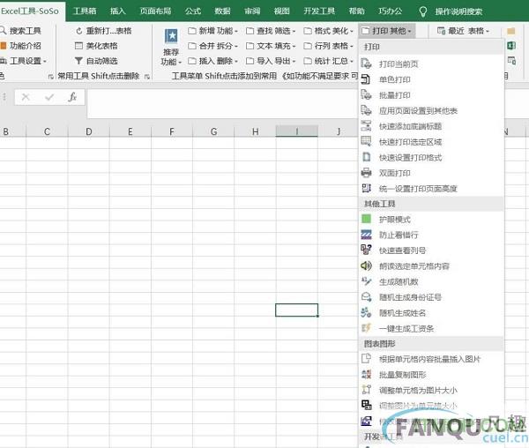Viewport: 529px width, 448px height.
Task: Click the speaker icon for 朗读选定单元格内容
Action: [x=366, y=265]
